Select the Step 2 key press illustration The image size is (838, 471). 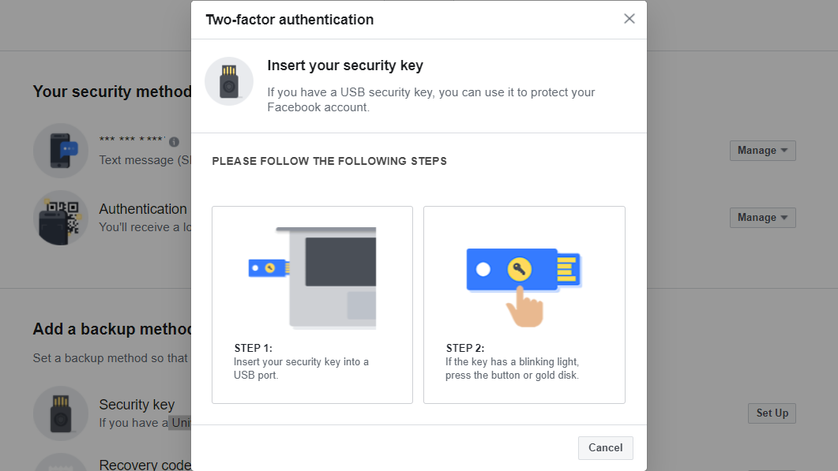coord(524,276)
